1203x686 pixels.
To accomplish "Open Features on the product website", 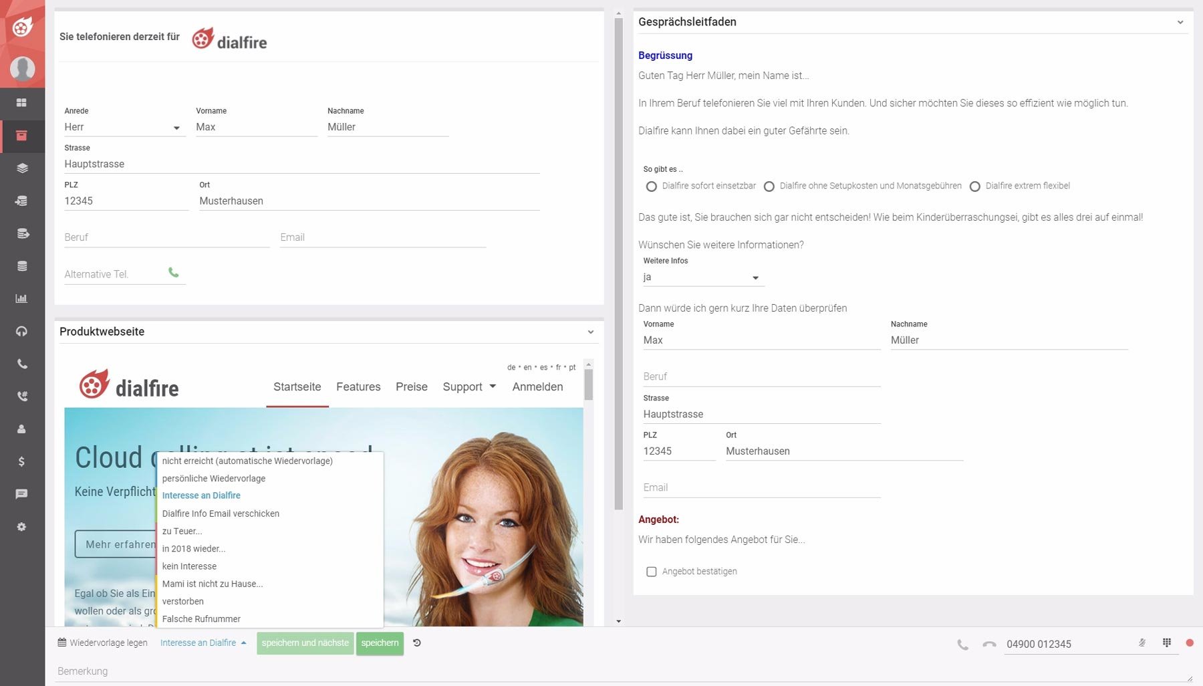I will coord(358,386).
